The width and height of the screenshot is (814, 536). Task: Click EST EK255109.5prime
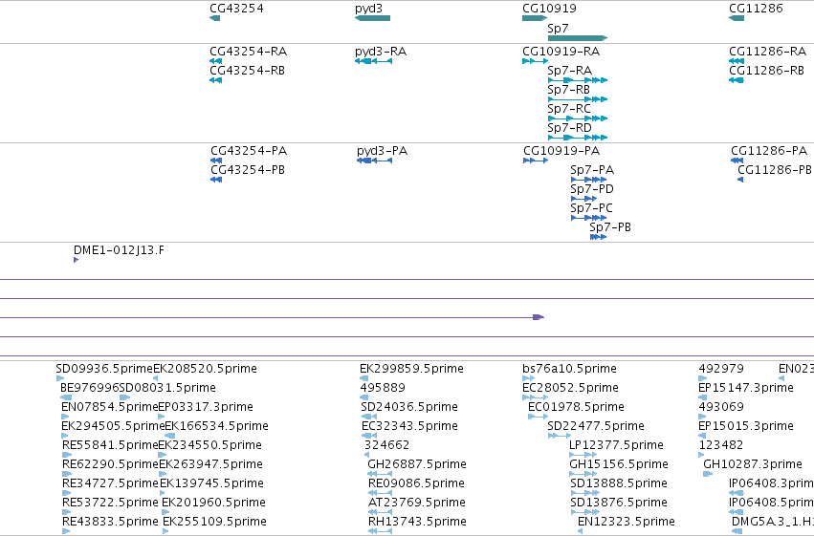tap(165, 531)
